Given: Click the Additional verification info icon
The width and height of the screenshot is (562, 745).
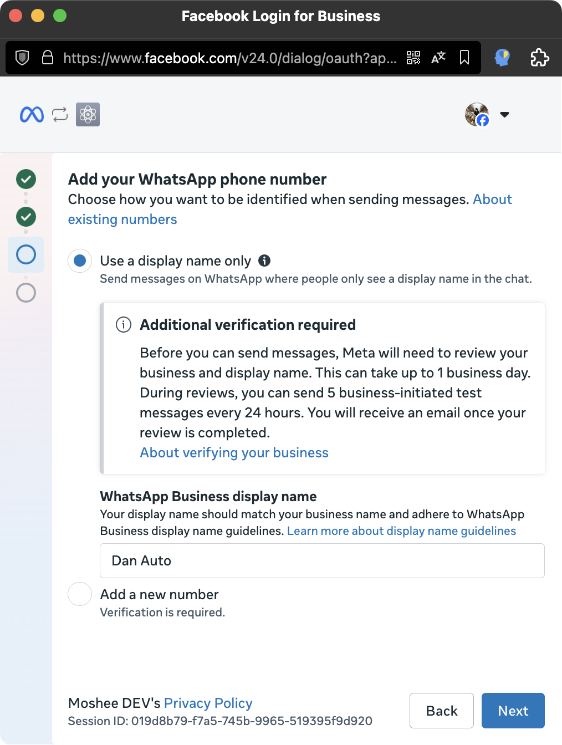Looking at the screenshot, I should pyautogui.click(x=124, y=325).
